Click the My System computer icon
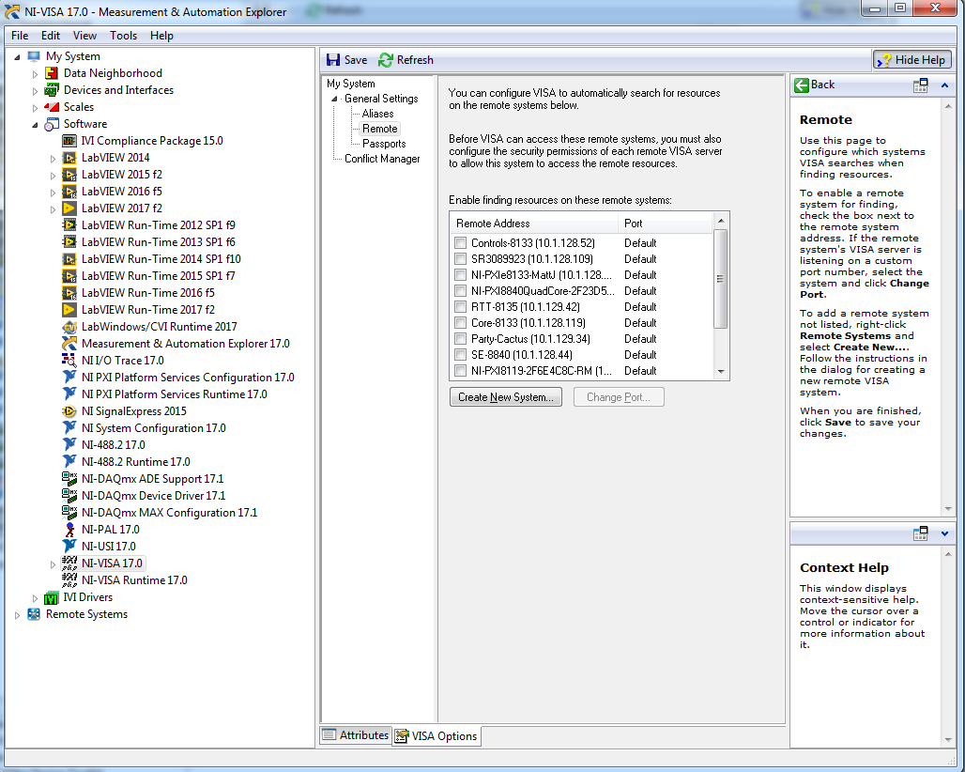This screenshot has height=772, width=965. [34, 56]
